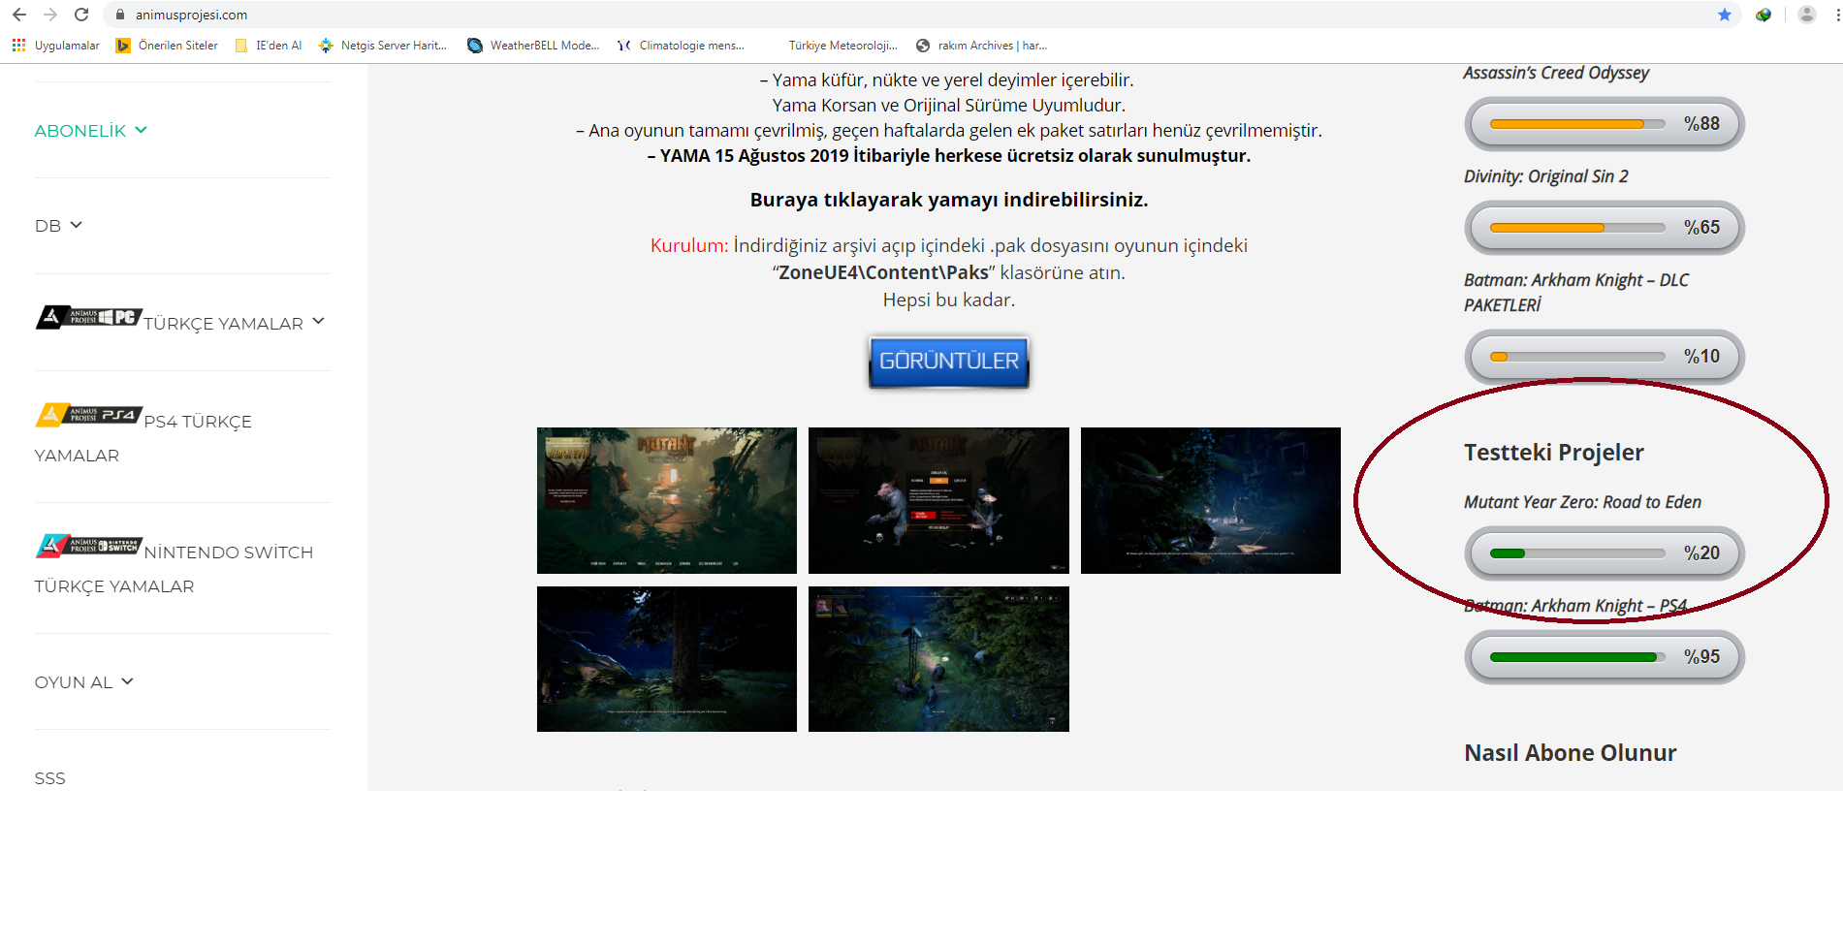Click Batman DLC PAKETLERİ %10 progress bar
1843x947 pixels.
tap(1605, 357)
